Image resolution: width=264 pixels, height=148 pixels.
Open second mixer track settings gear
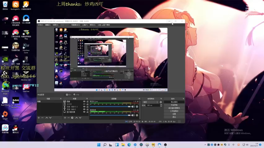coord(137,115)
